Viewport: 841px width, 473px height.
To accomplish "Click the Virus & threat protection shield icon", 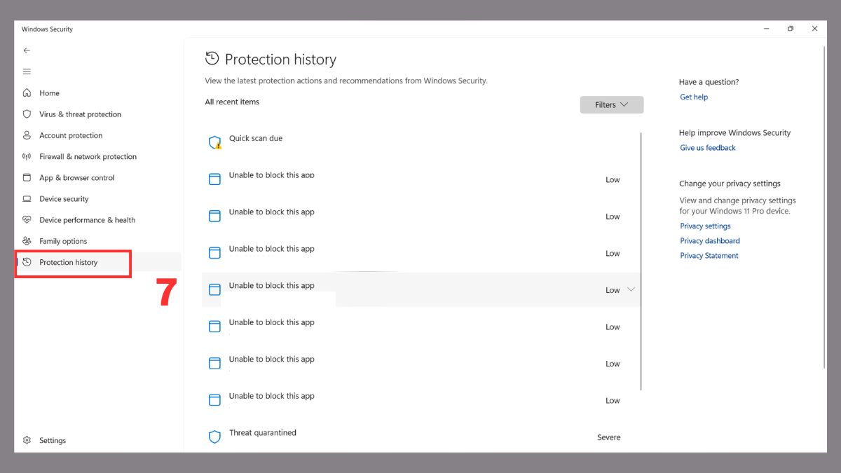I will [27, 114].
